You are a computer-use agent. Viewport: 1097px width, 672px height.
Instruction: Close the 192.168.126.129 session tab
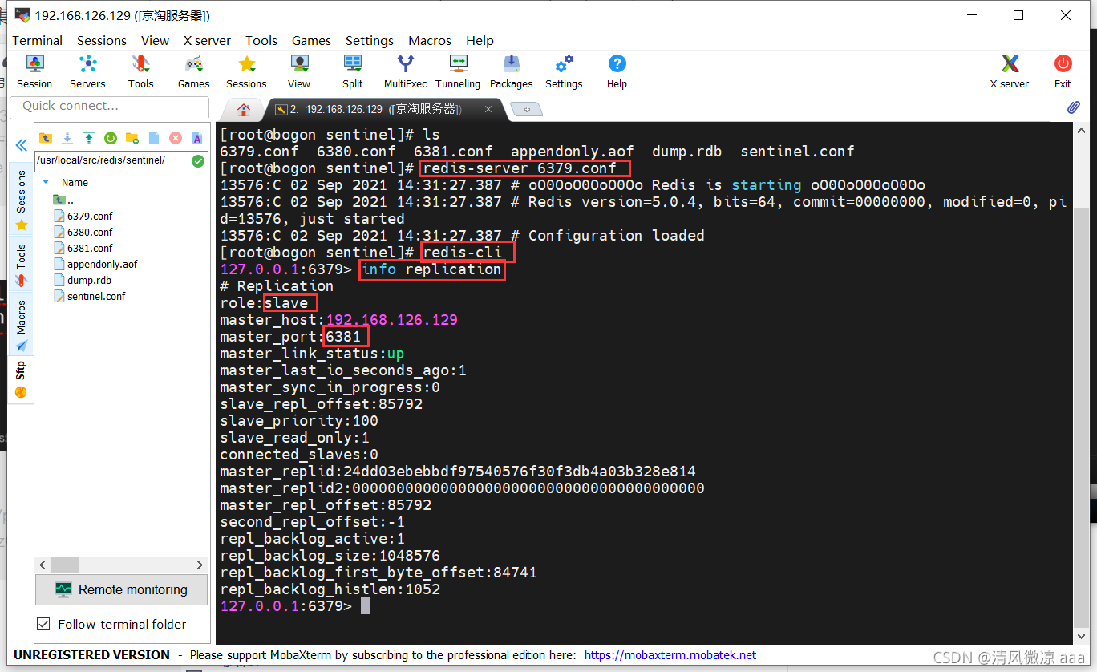click(x=488, y=109)
